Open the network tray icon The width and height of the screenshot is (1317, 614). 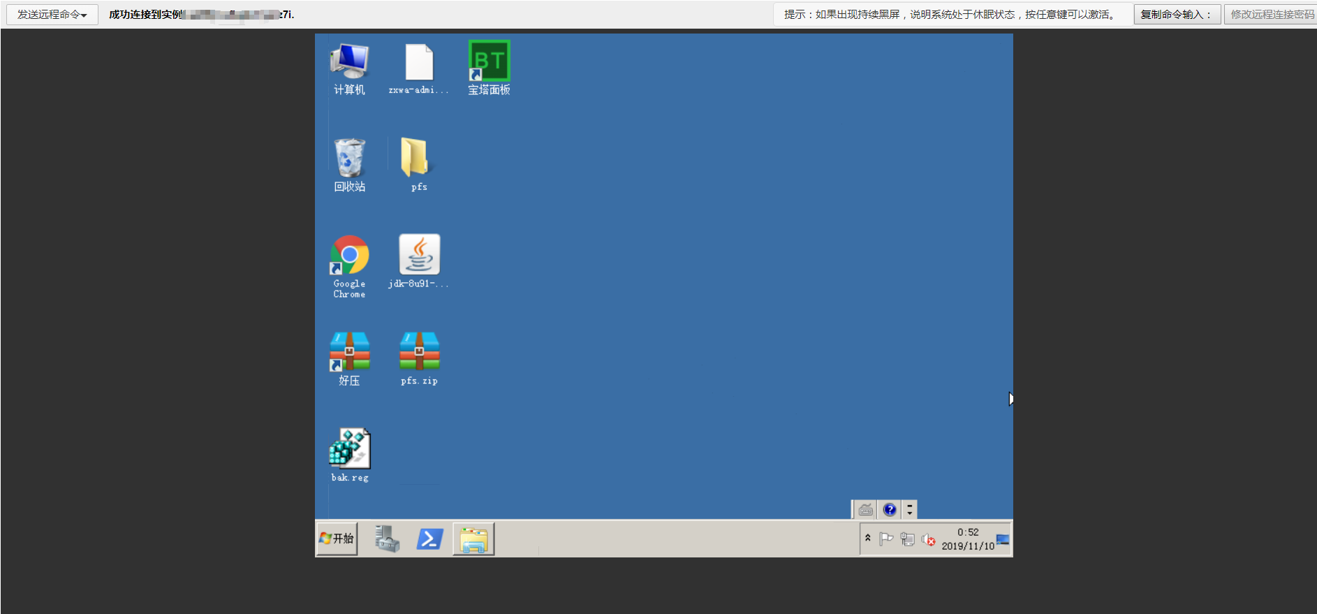(907, 539)
